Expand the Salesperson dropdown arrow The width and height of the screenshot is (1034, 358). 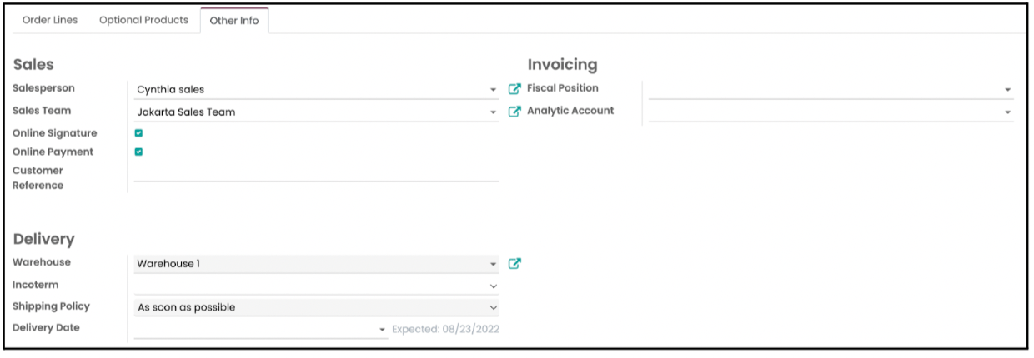[x=493, y=90]
